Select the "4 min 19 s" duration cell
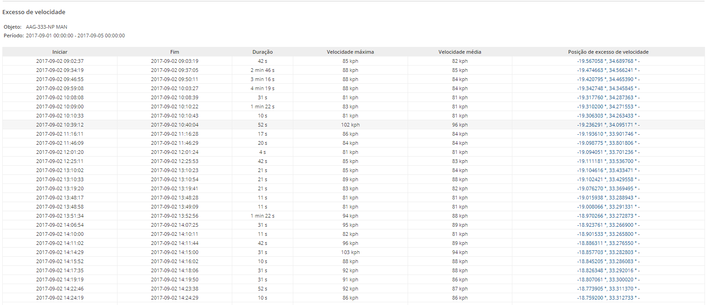 pyautogui.click(x=262, y=88)
